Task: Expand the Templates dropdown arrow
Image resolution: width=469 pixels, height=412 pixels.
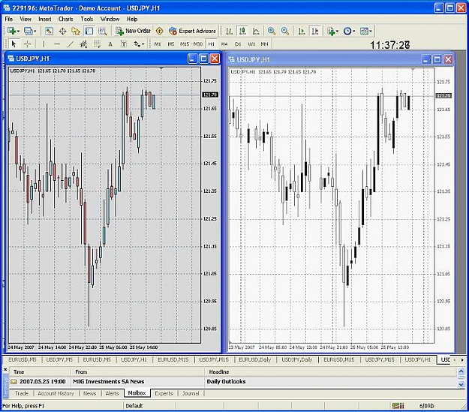Action: click(x=371, y=31)
